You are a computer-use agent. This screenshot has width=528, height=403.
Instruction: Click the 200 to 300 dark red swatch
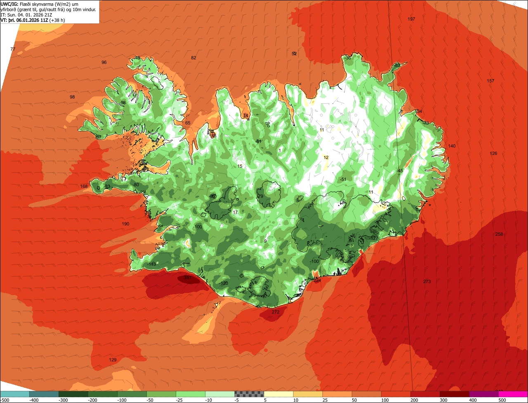pos(425,394)
